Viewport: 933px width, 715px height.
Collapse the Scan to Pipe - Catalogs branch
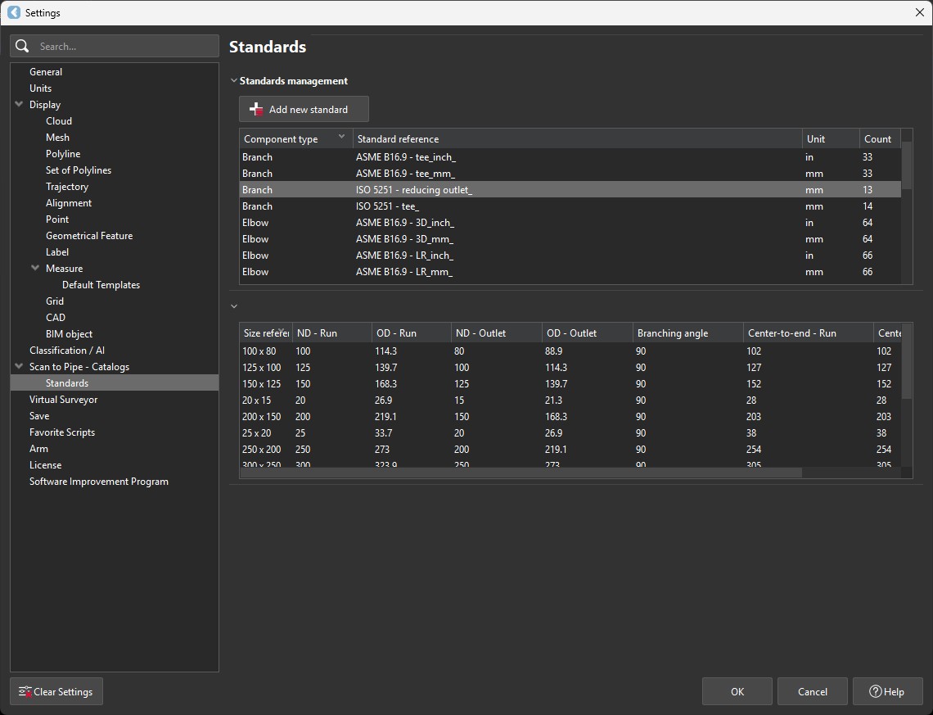click(x=18, y=366)
